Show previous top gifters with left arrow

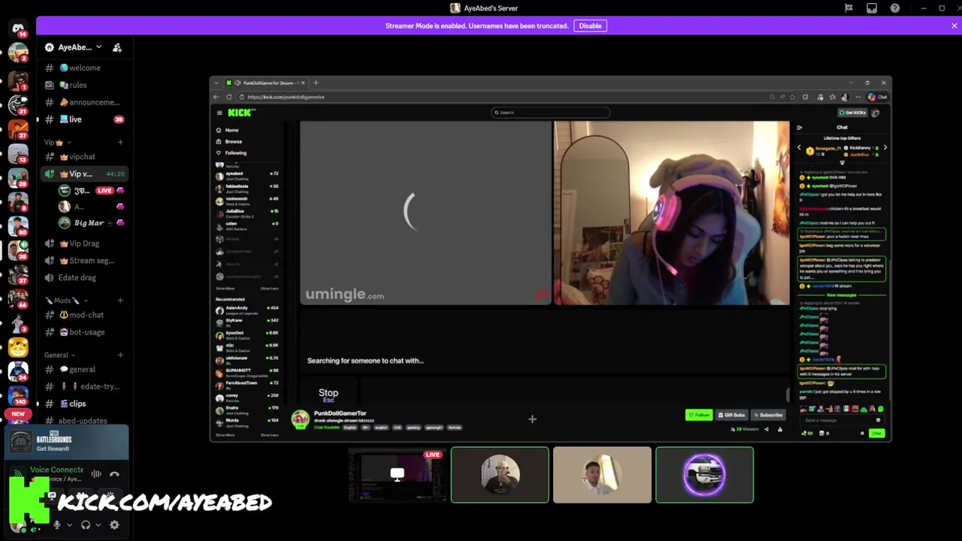(799, 148)
